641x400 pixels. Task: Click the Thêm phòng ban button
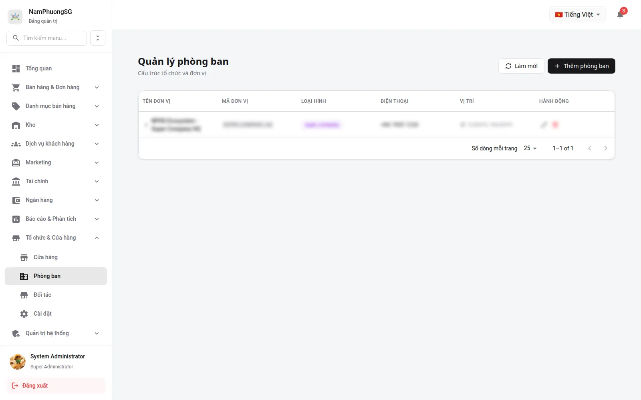point(581,66)
